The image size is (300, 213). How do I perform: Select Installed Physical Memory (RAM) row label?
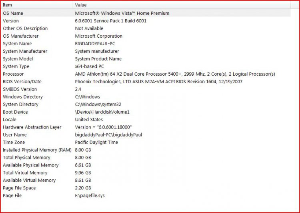tap(37, 150)
